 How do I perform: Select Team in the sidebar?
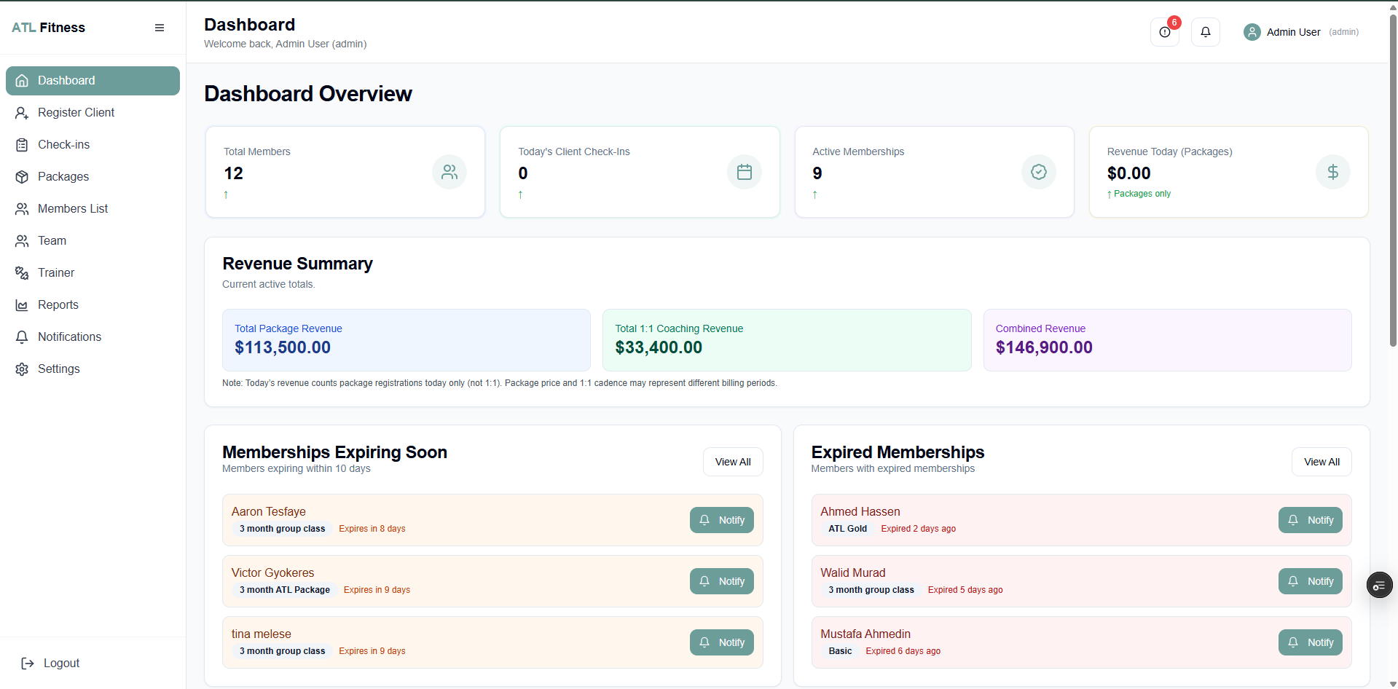point(93,241)
